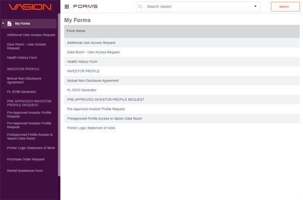Open Data Room - User Access Request in sidebar

point(27,46)
